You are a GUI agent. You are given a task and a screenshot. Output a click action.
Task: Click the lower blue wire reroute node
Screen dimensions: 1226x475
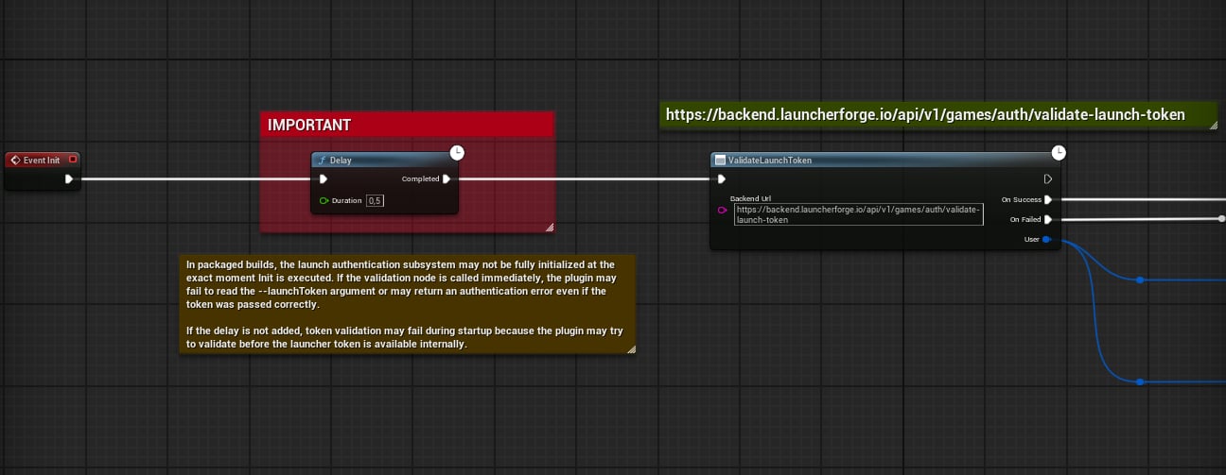coord(1140,382)
